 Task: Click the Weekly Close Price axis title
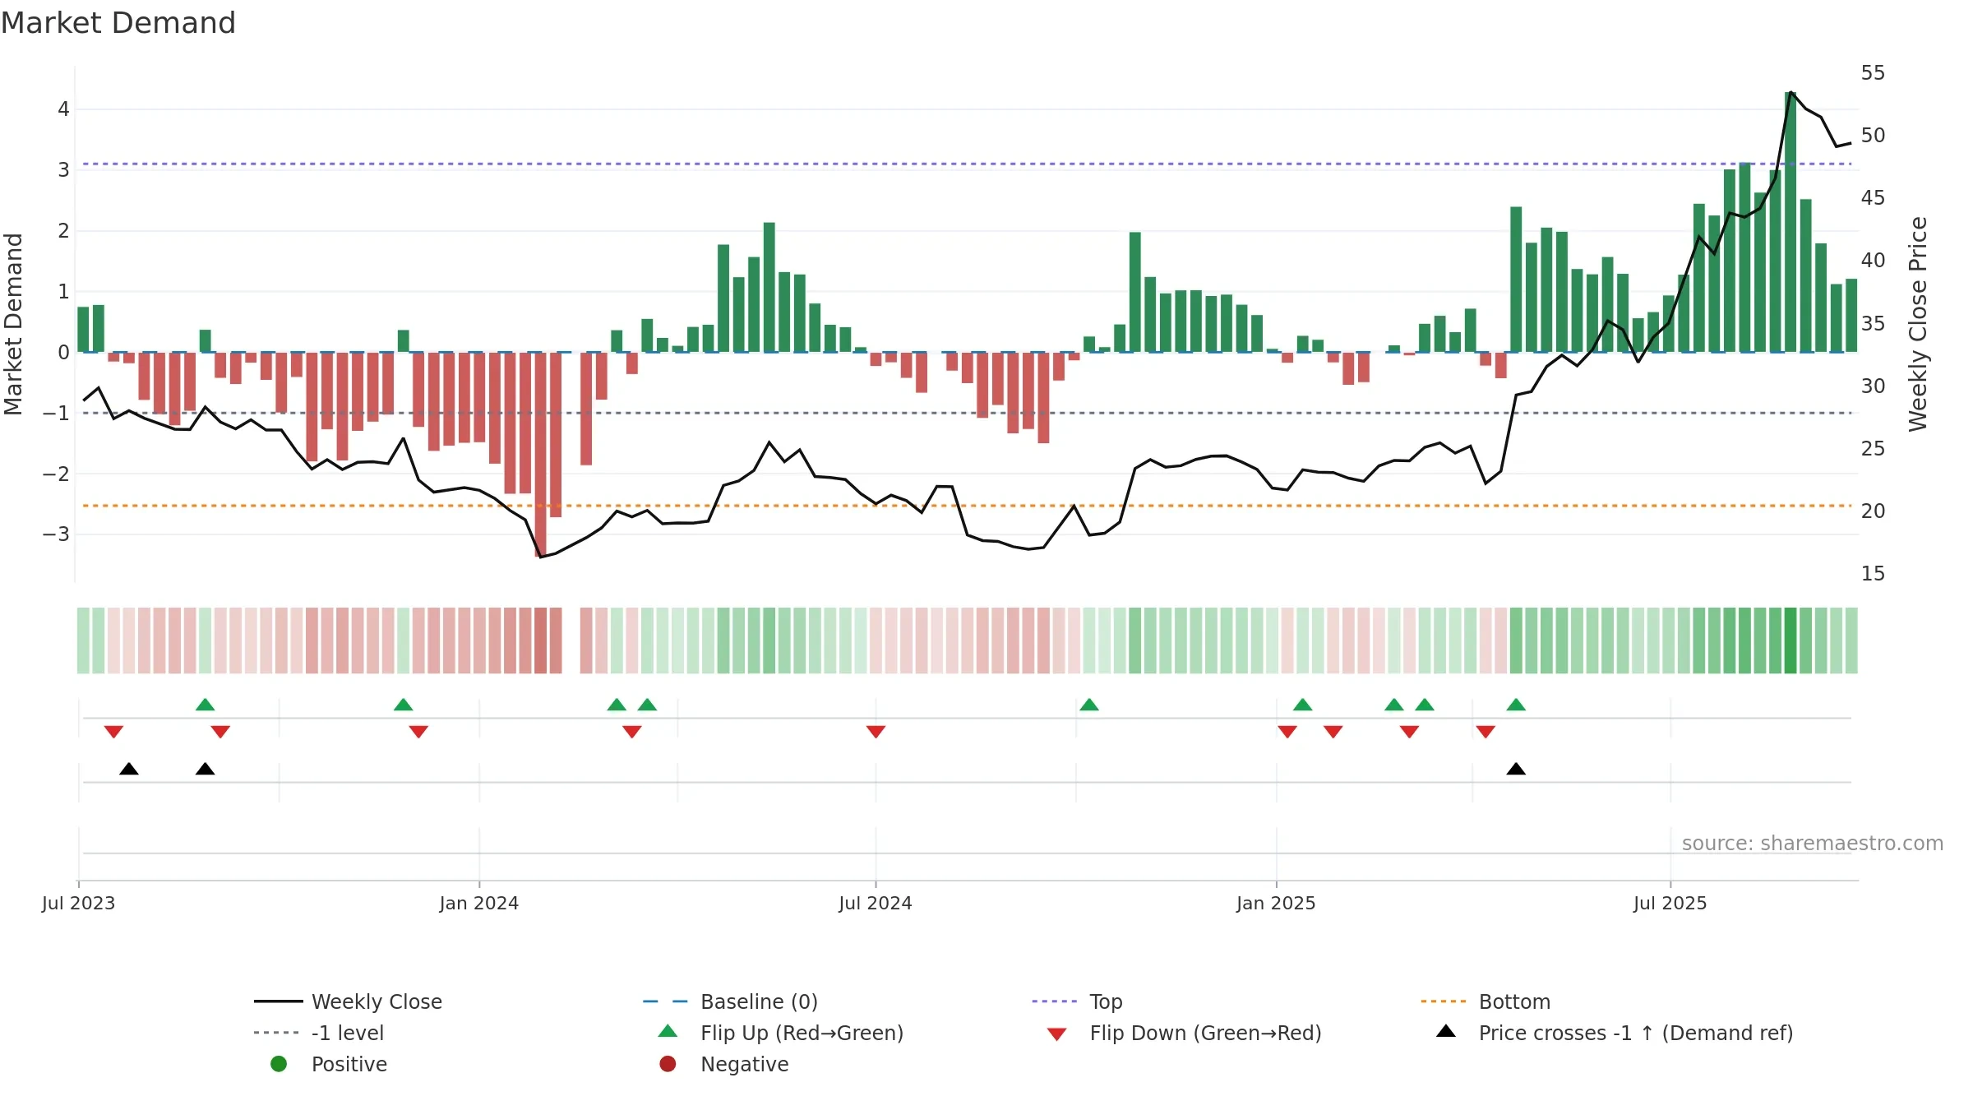[1918, 324]
